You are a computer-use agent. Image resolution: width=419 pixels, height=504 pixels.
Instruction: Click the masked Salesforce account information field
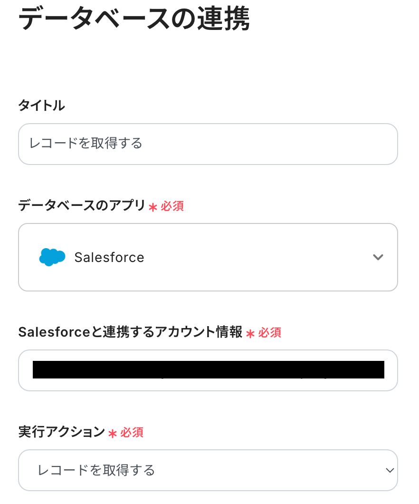pyautogui.click(x=208, y=370)
